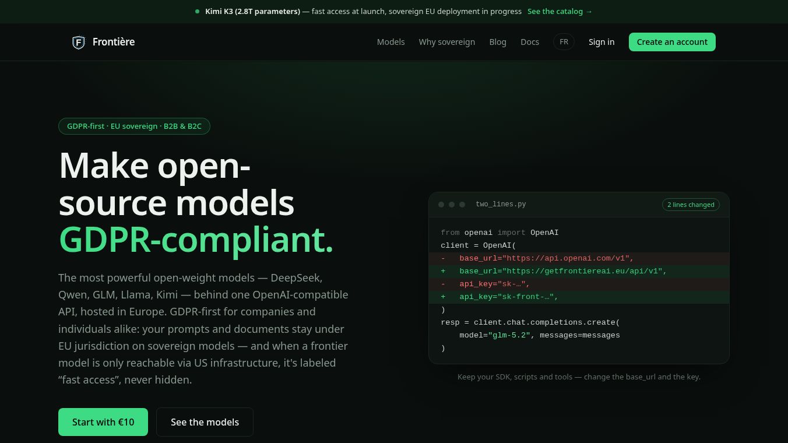The image size is (788, 443).
Task: Click the See the models button
Action: tap(205, 422)
